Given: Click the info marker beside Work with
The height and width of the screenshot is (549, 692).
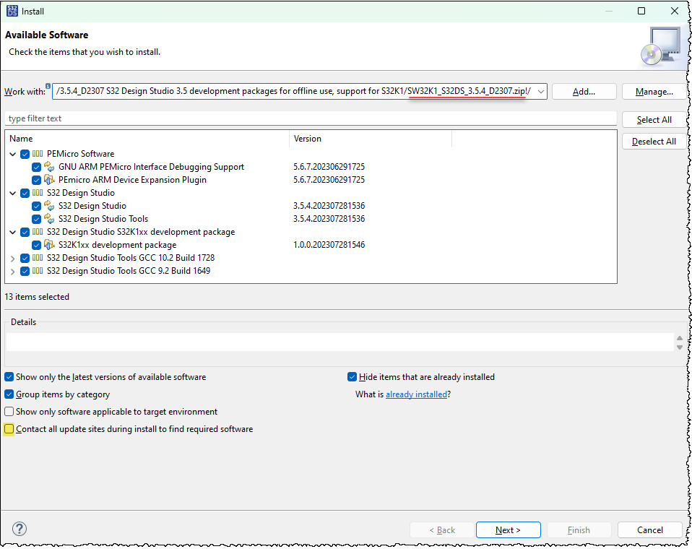Looking at the screenshot, I should [x=48, y=86].
